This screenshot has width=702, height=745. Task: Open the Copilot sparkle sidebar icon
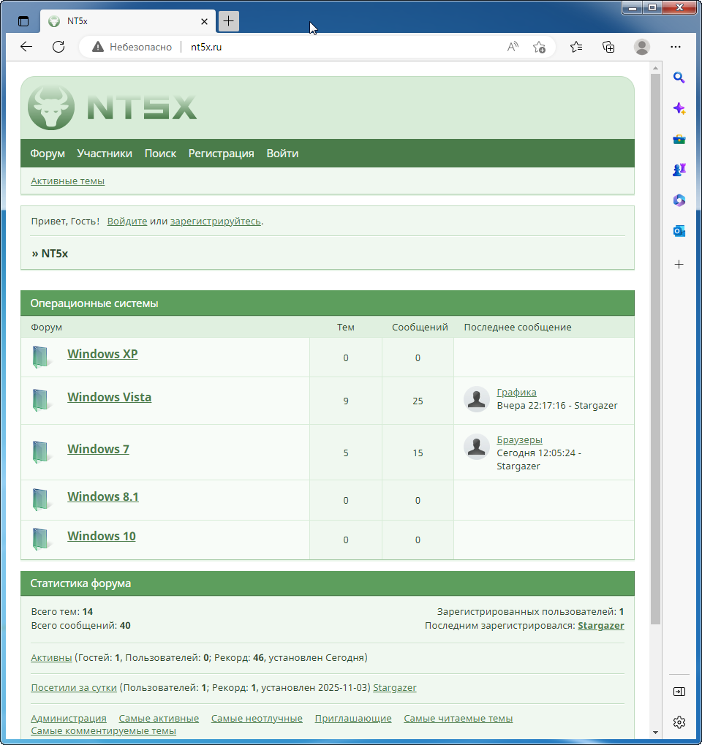[x=679, y=108]
